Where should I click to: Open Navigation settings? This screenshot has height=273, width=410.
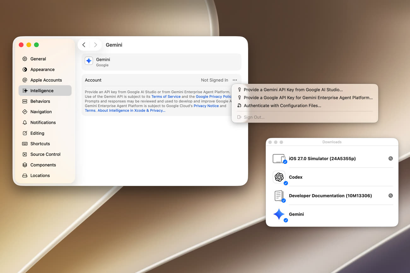click(45, 112)
